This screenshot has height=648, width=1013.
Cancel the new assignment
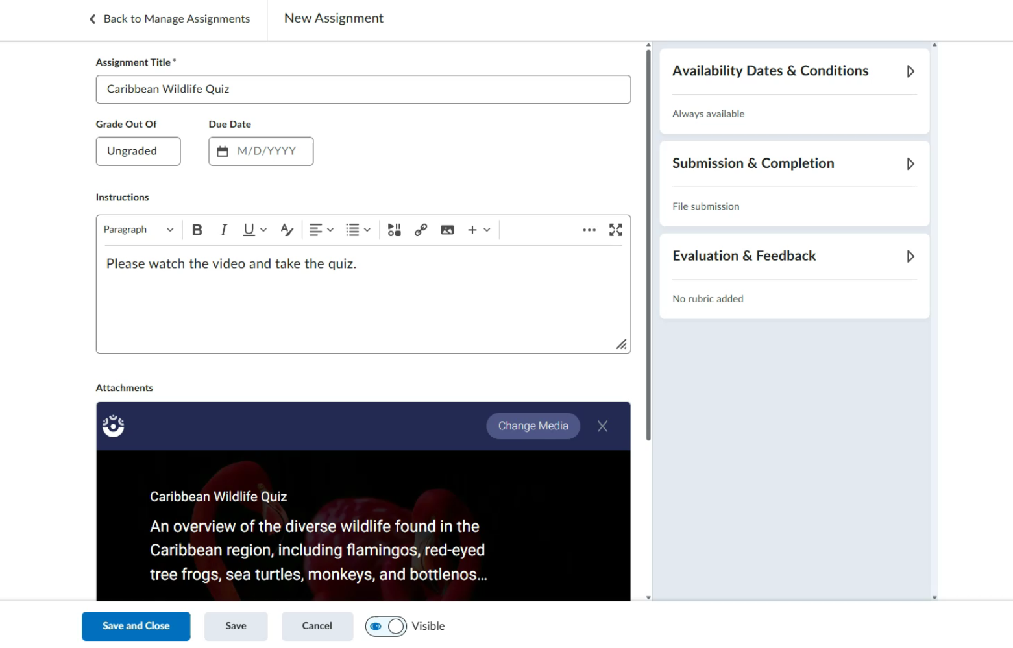point(317,626)
